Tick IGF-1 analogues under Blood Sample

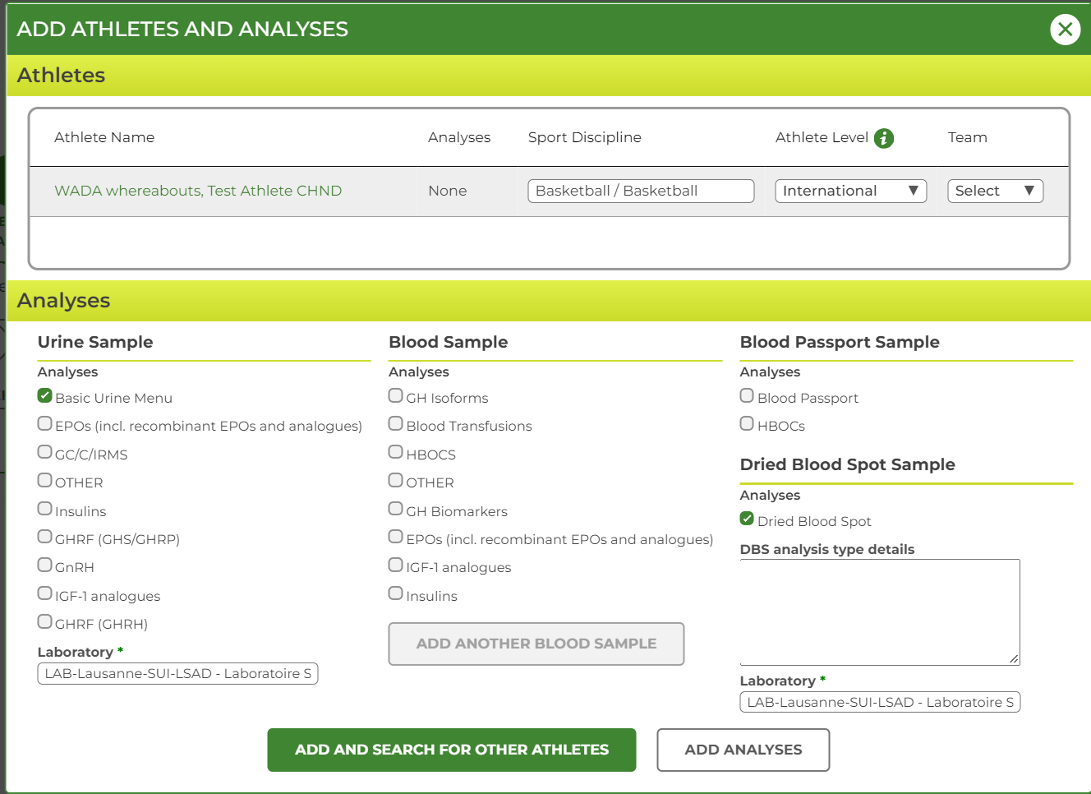(396, 565)
